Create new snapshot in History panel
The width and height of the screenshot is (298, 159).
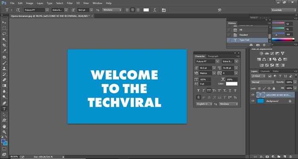[258, 45]
